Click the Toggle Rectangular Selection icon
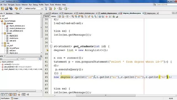This screenshot has width=177, height=100. click(x=85, y=17)
